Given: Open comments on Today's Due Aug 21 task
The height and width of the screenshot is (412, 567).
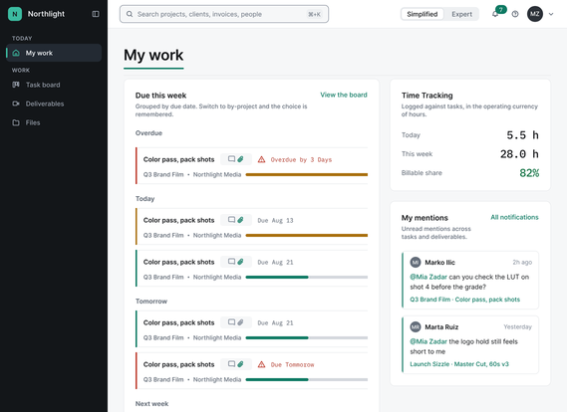Looking at the screenshot, I should pyautogui.click(x=231, y=262).
